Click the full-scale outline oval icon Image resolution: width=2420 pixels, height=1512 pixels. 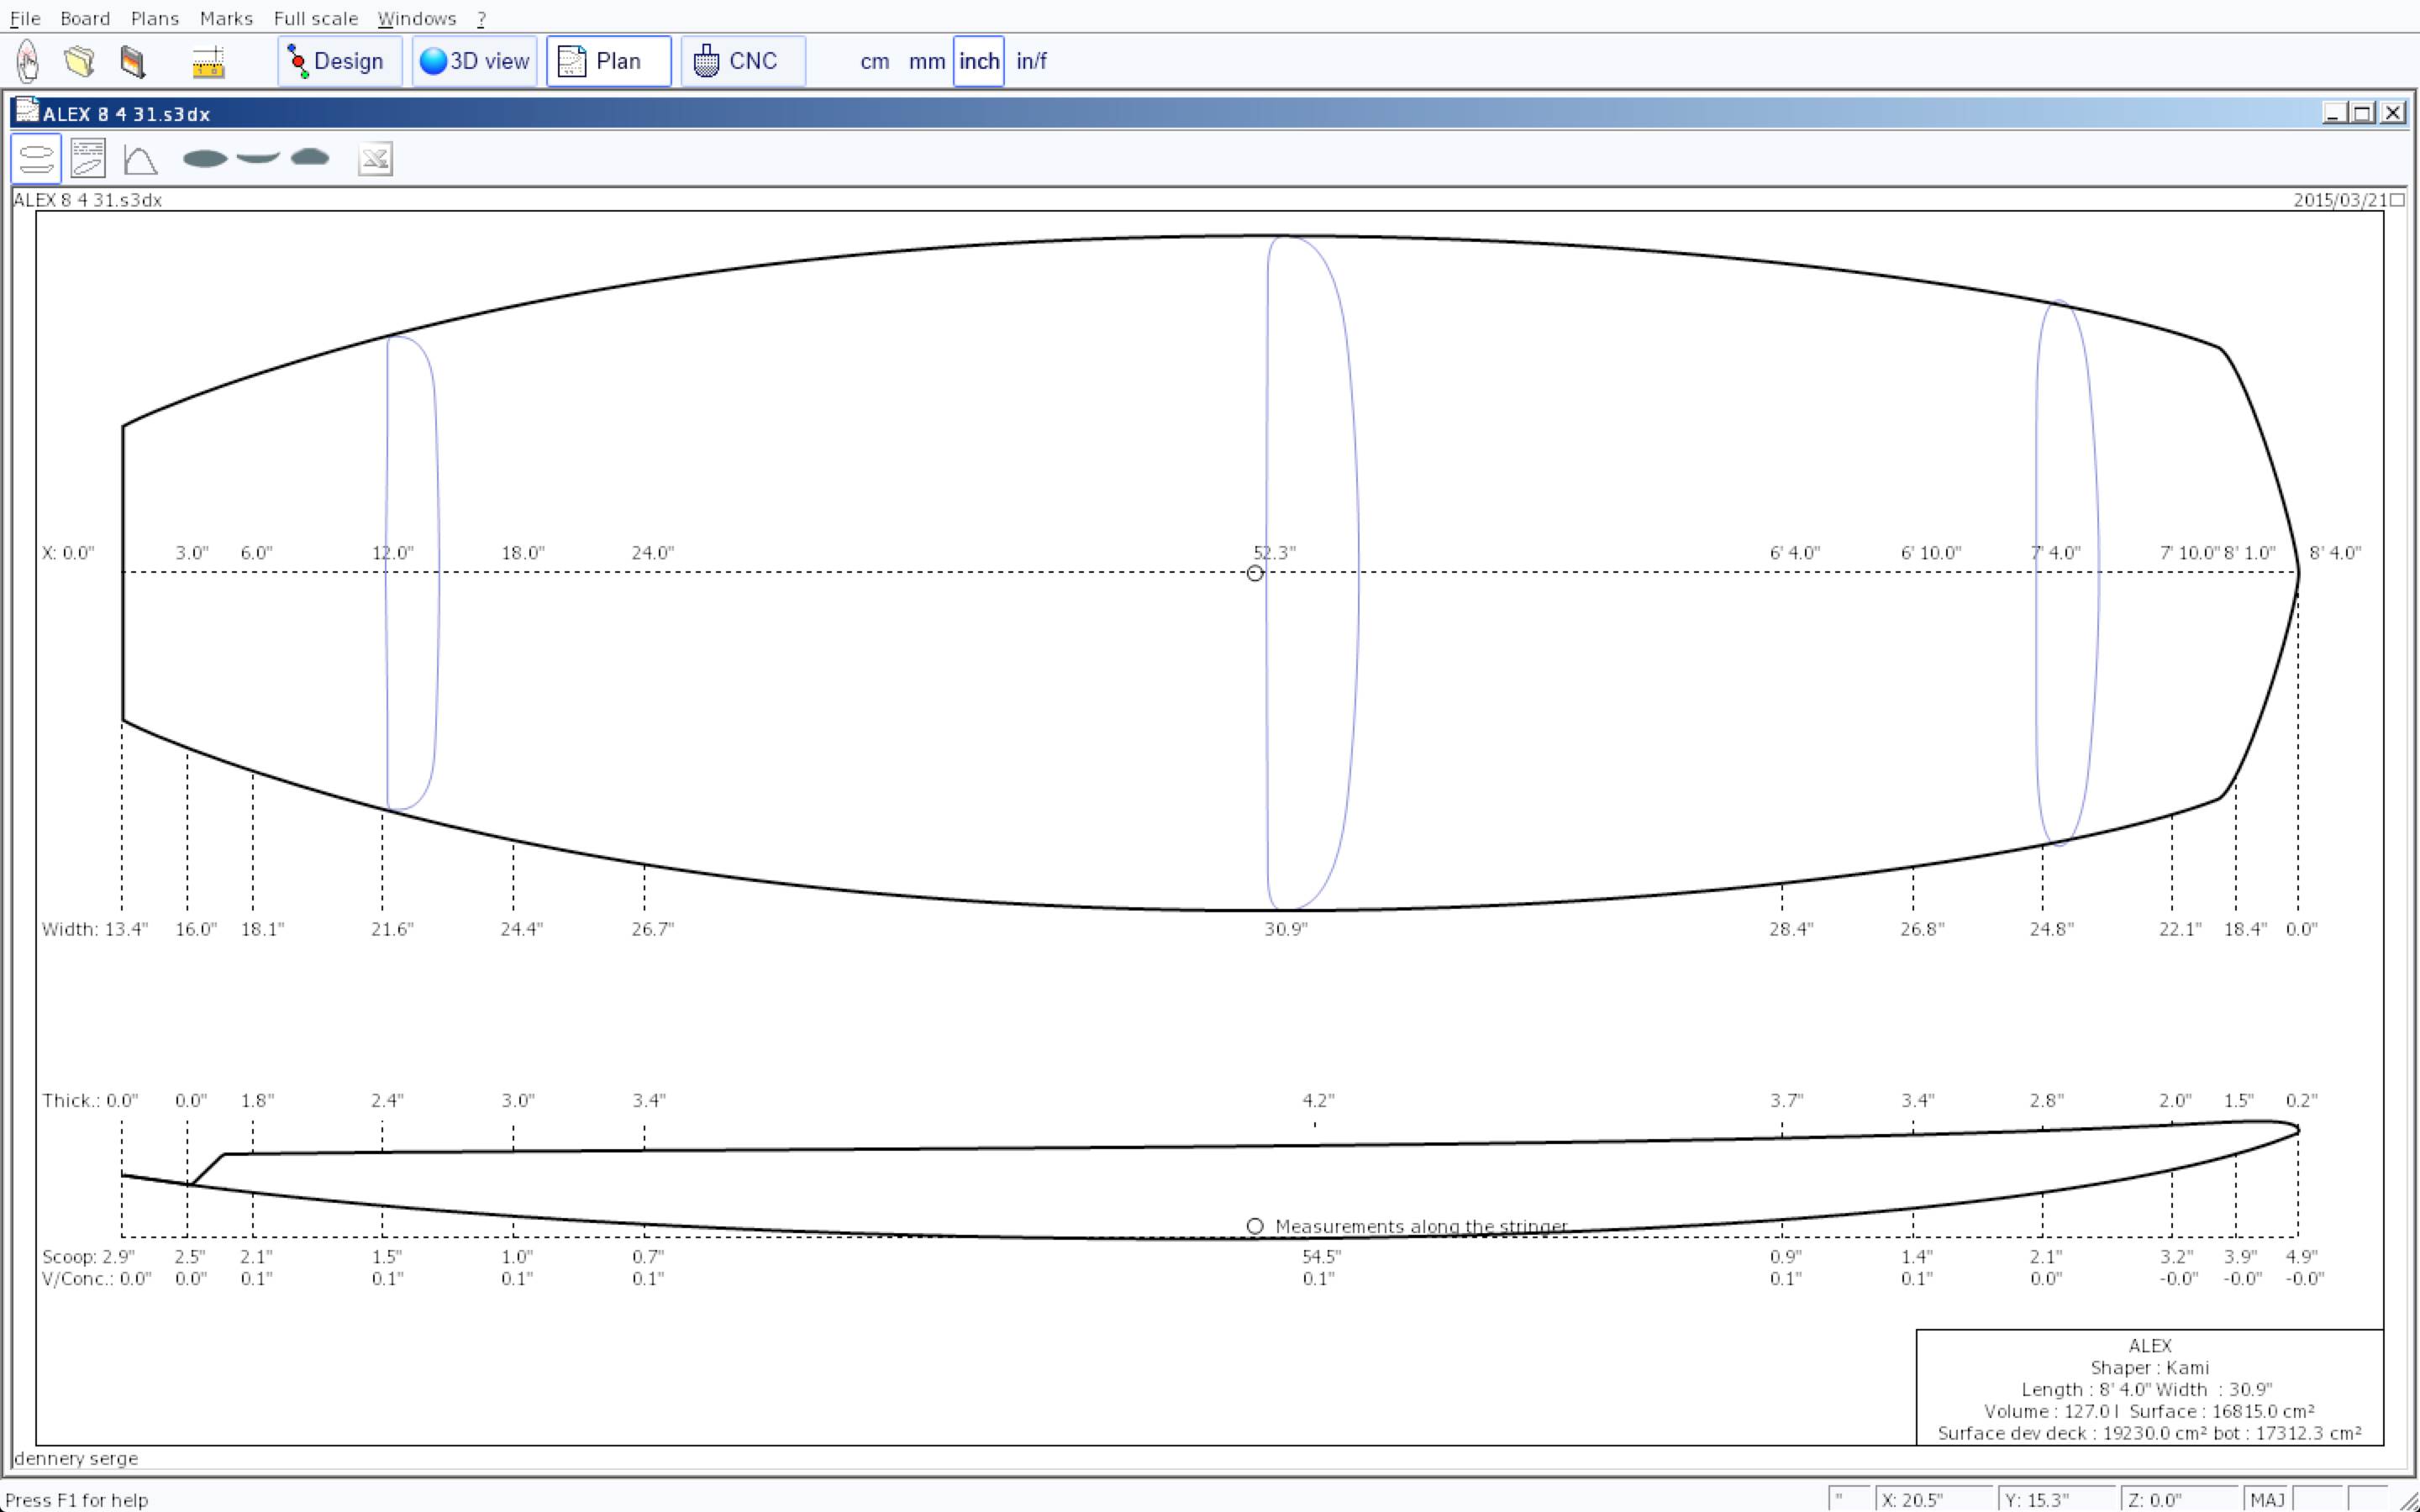pos(205,158)
